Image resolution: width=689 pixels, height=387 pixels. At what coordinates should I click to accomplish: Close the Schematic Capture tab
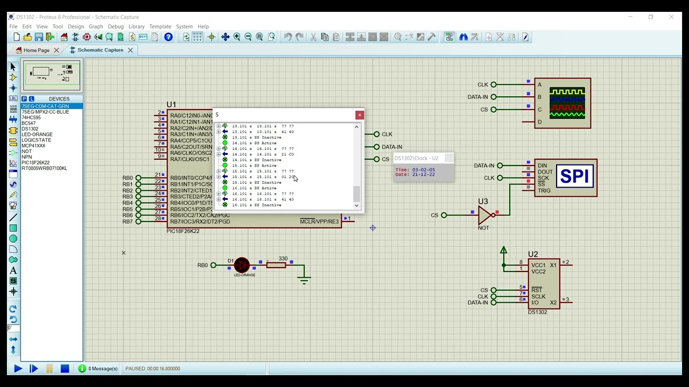pyautogui.click(x=130, y=50)
